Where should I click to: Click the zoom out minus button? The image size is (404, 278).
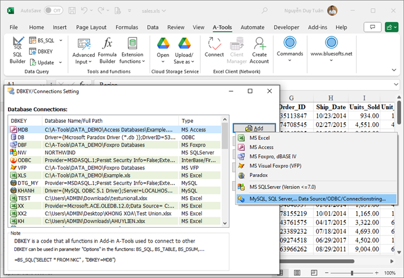[x=327, y=273]
